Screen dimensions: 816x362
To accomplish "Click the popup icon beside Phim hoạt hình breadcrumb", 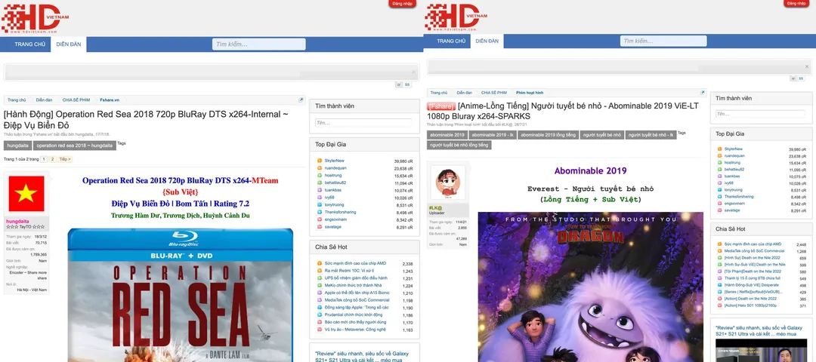I will coord(702,92).
